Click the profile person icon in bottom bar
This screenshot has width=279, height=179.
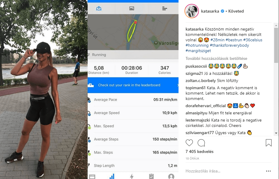(171, 176)
